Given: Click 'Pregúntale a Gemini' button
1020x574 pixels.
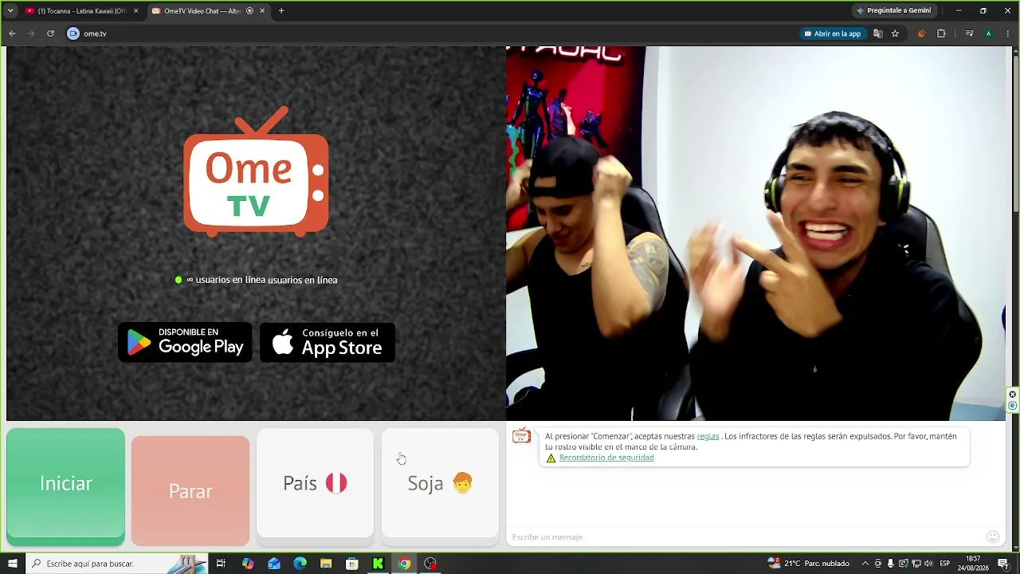Looking at the screenshot, I should pos(893,11).
